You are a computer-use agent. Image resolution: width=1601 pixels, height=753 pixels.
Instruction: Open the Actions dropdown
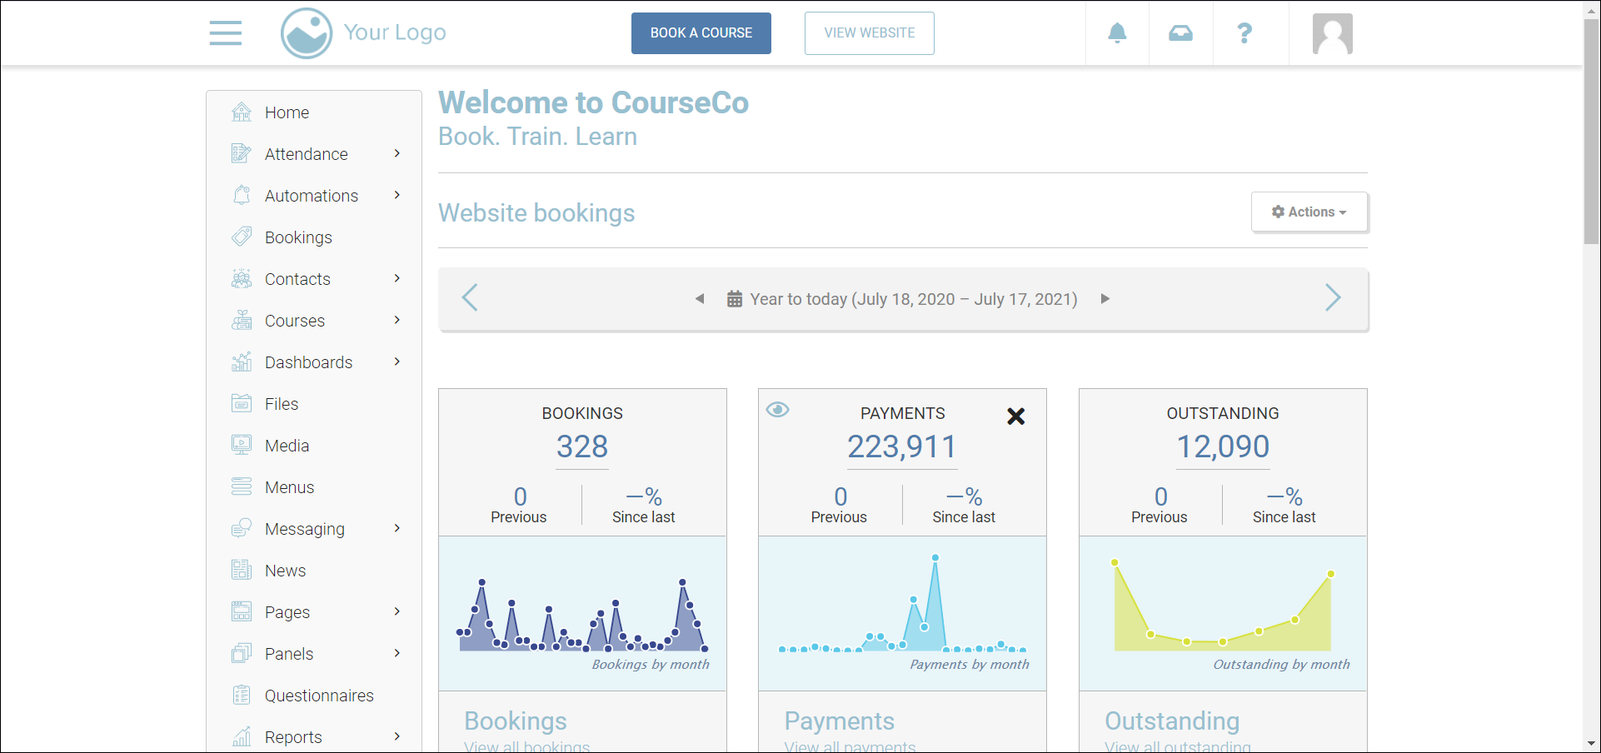pyautogui.click(x=1309, y=212)
